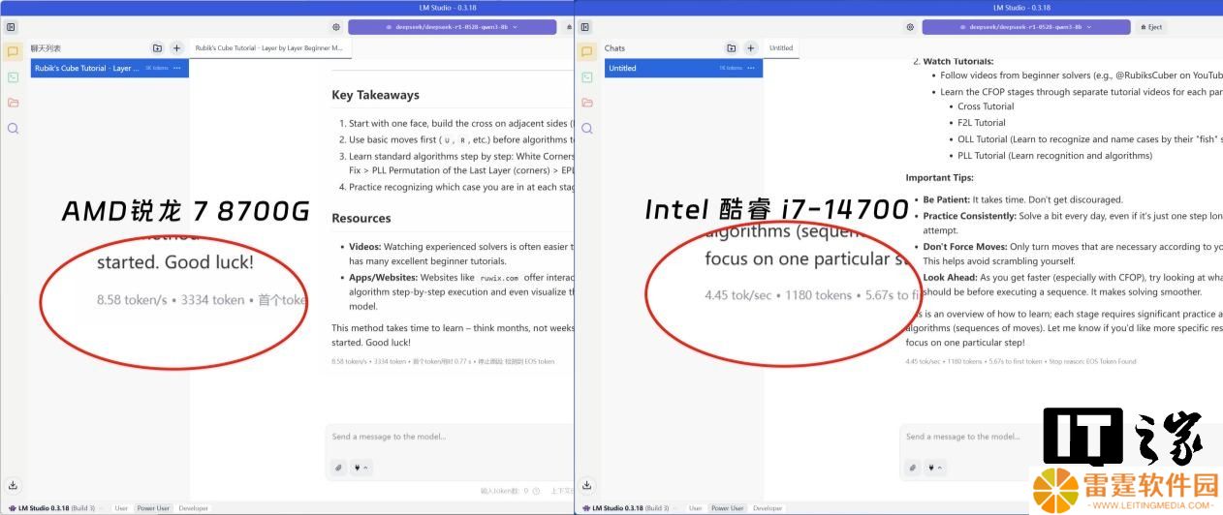The width and height of the screenshot is (1223, 515).
Task: Focus message input in left window
Action: [451, 437]
